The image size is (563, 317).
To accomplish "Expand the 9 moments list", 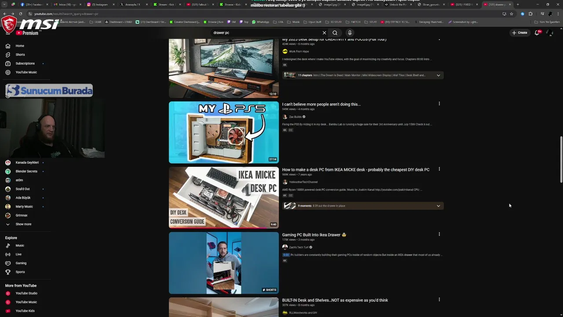I will pos(438,206).
